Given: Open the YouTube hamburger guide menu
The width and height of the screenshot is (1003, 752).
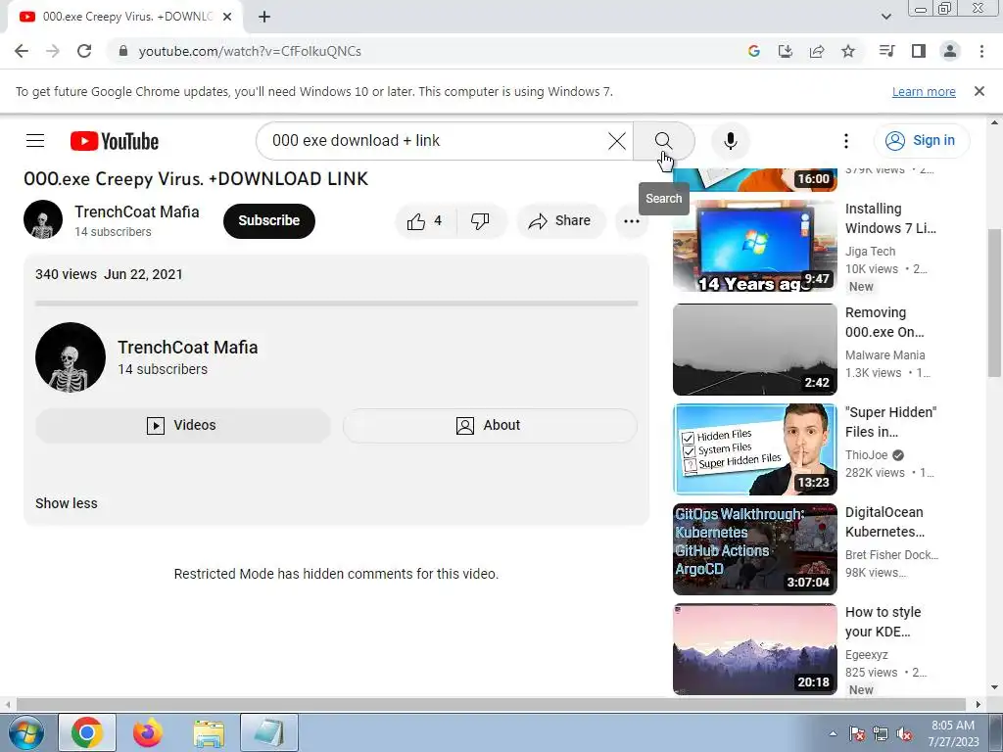Looking at the screenshot, I should (x=35, y=141).
